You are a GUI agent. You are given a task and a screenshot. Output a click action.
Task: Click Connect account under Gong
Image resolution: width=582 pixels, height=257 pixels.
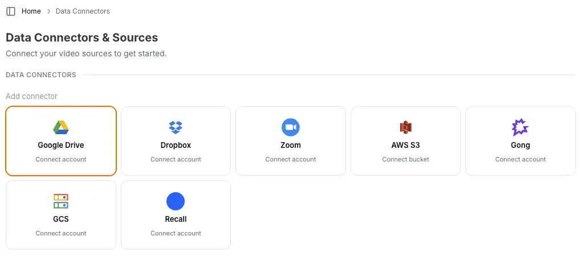click(x=520, y=160)
